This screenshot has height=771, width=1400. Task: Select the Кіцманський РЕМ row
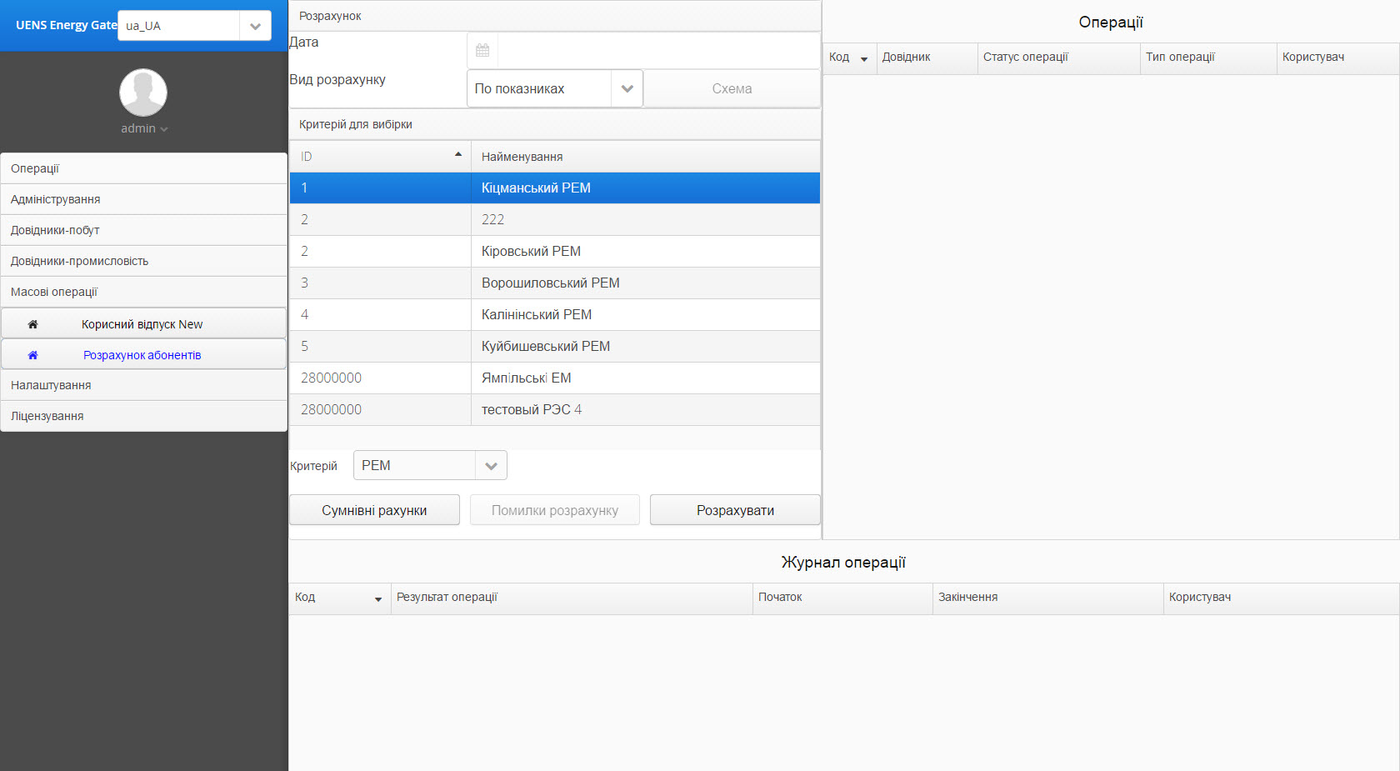point(555,188)
